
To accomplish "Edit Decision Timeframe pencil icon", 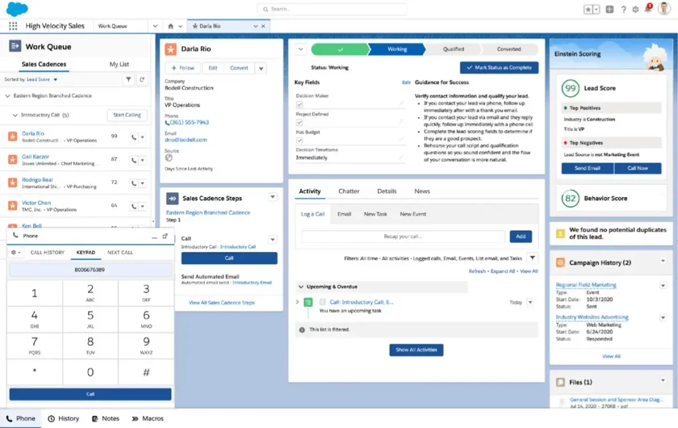I will pyautogui.click(x=401, y=157).
